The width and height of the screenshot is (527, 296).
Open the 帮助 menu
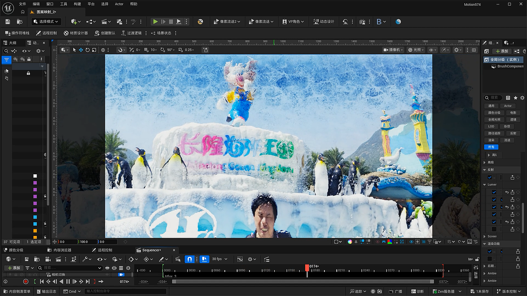(133, 4)
